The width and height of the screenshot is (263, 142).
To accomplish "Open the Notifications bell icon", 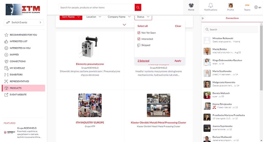I will coord(210,6).
